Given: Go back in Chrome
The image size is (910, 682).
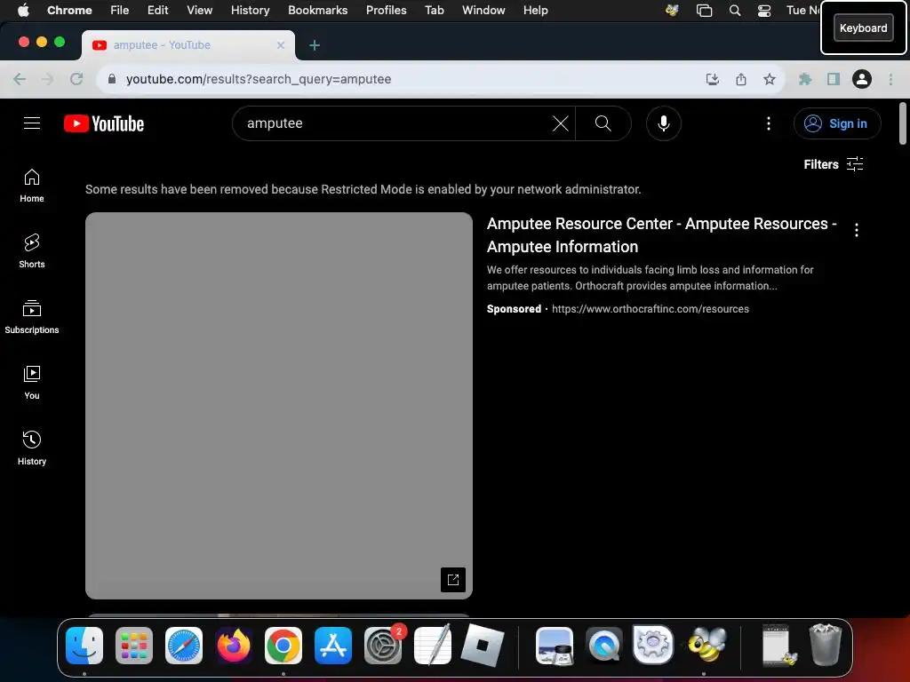Looking at the screenshot, I should pos(20,79).
